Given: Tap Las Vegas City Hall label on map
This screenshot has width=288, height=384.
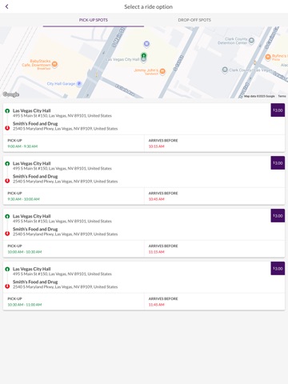Looking at the screenshot, I should (122, 59).
